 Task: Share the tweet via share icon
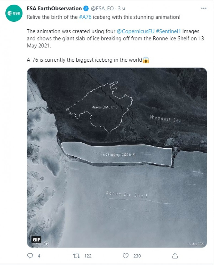point(175,256)
